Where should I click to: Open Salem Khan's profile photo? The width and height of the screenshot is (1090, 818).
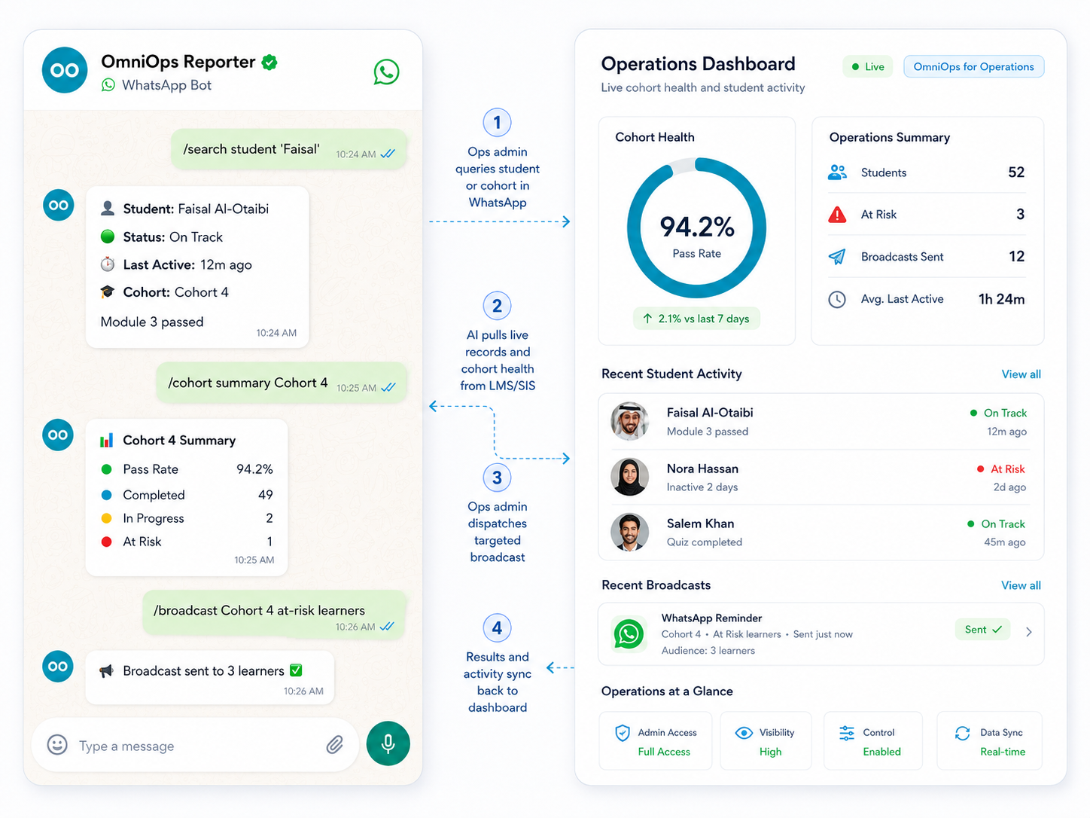[x=629, y=533]
